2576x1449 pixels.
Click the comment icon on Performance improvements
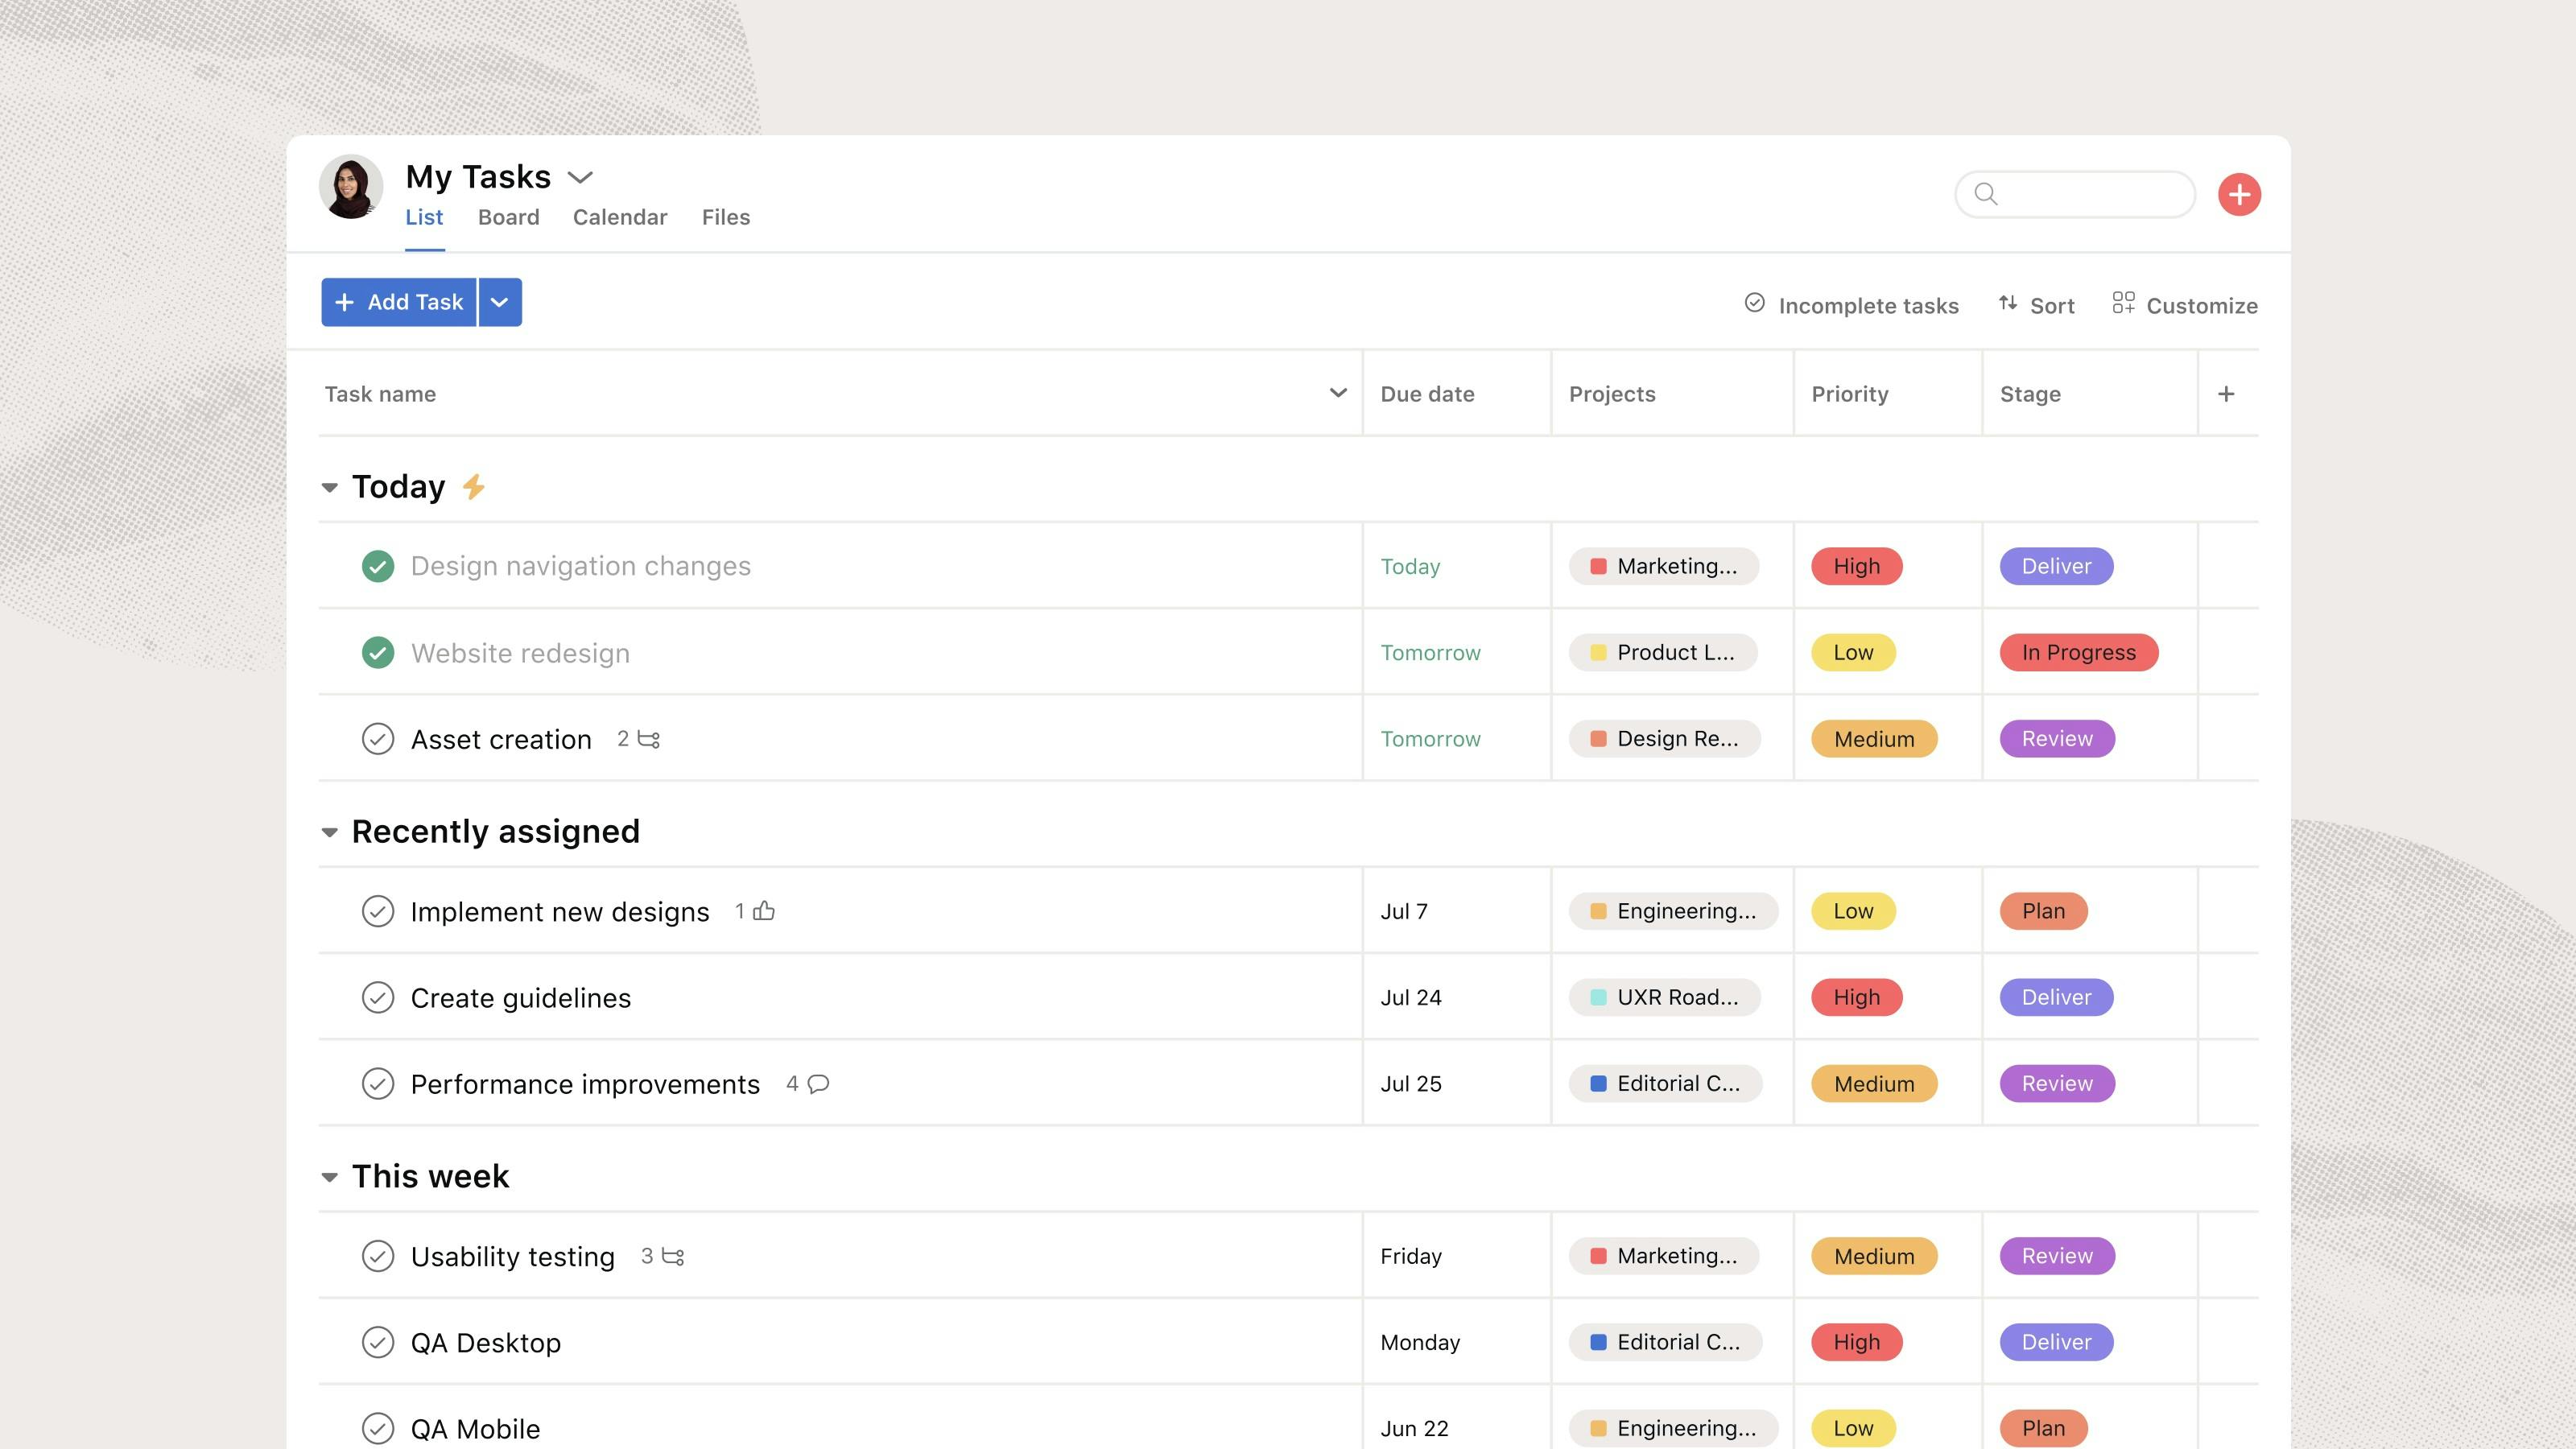click(815, 1083)
